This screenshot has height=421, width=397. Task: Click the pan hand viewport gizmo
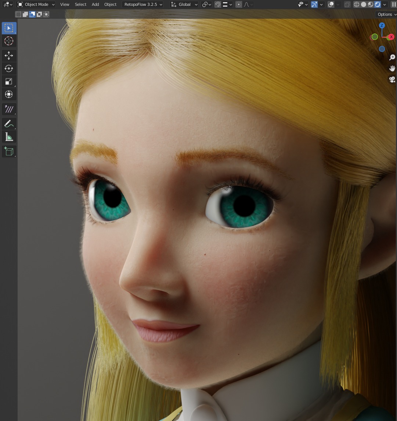(x=392, y=68)
